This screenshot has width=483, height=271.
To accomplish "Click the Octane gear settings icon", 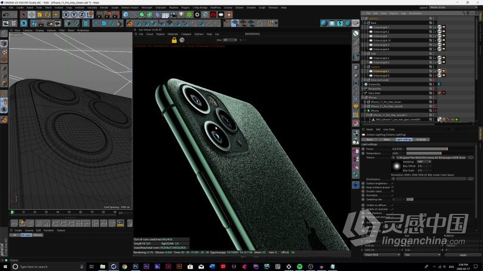I will pos(197,14).
